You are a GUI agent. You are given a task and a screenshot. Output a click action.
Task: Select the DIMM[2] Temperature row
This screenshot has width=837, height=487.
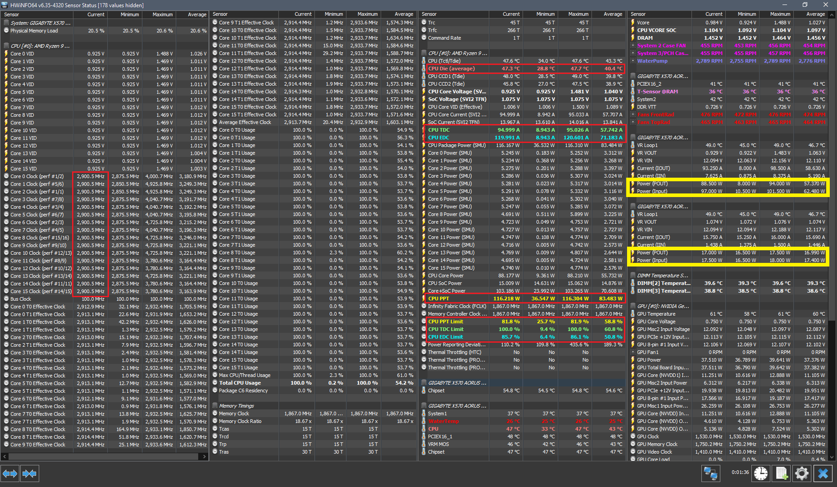pos(729,283)
